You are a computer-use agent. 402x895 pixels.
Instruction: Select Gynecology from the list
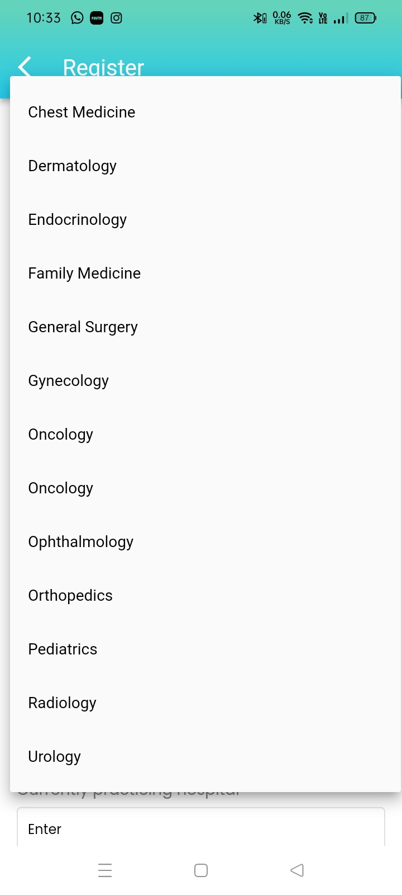point(69,380)
